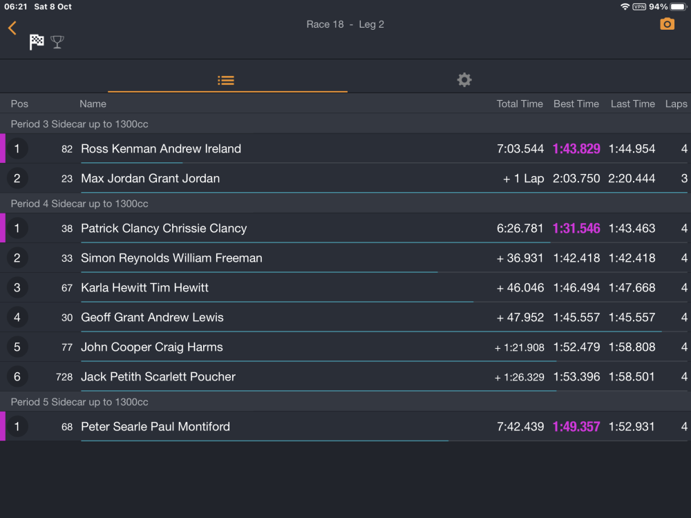The height and width of the screenshot is (518, 691).
Task: Go back using the orange back arrow
Action: pos(12,28)
